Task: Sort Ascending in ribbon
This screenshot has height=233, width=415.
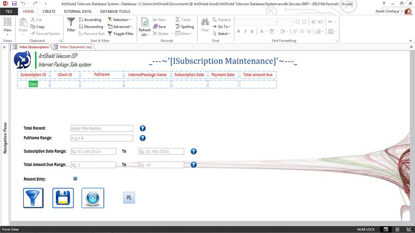Action: [90, 19]
